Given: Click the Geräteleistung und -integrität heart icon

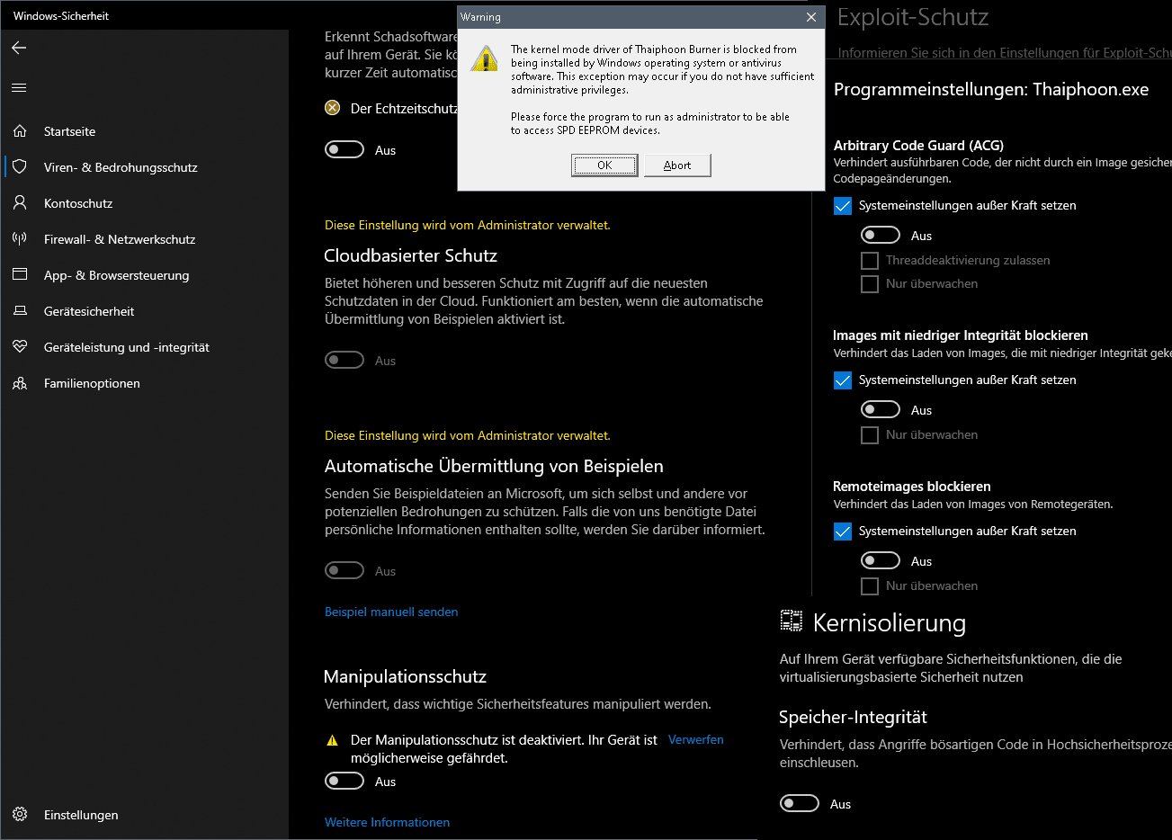Looking at the screenshot, I should [x=20, y=347].
